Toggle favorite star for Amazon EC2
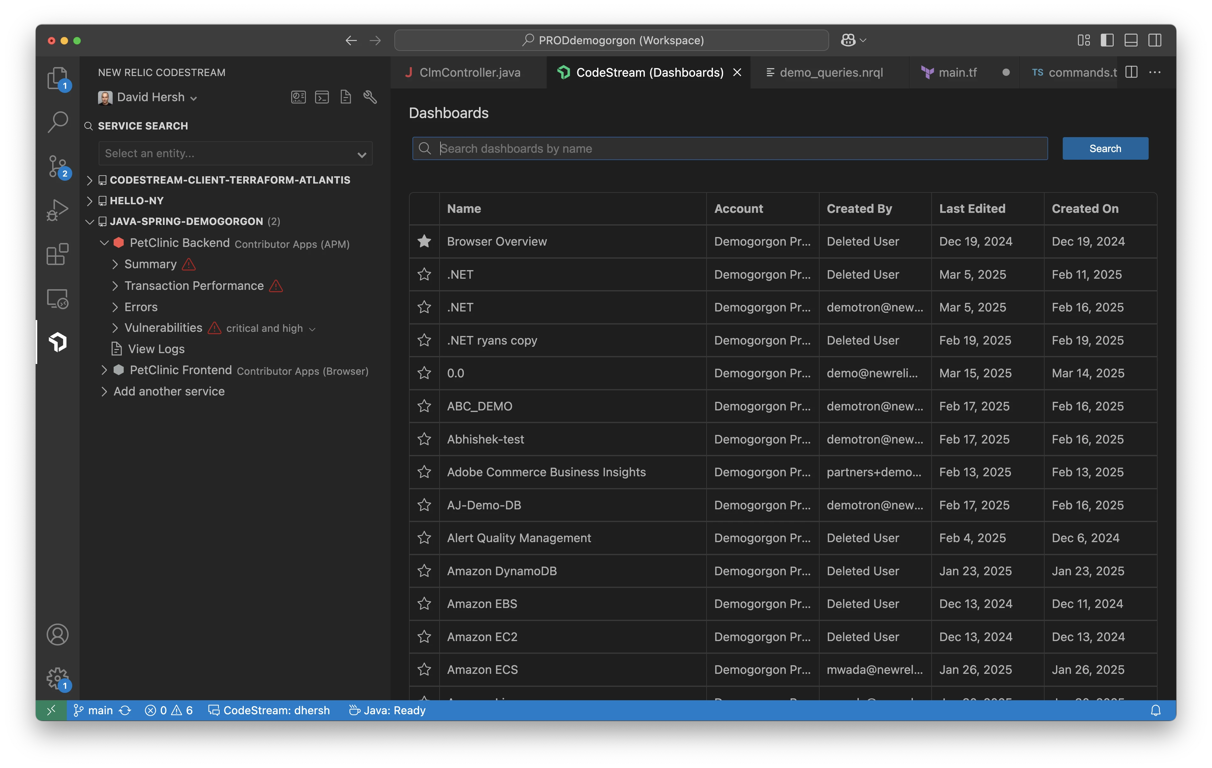The image size is (1212, 768). [x=424, y=637]
